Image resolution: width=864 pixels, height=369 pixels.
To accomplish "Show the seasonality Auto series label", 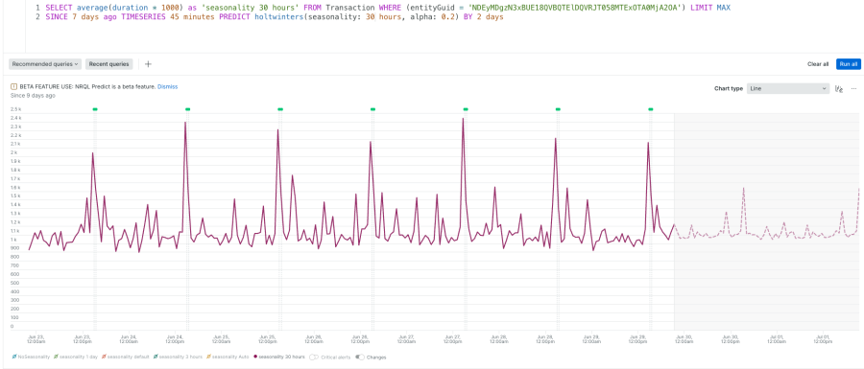I will 230,357.
